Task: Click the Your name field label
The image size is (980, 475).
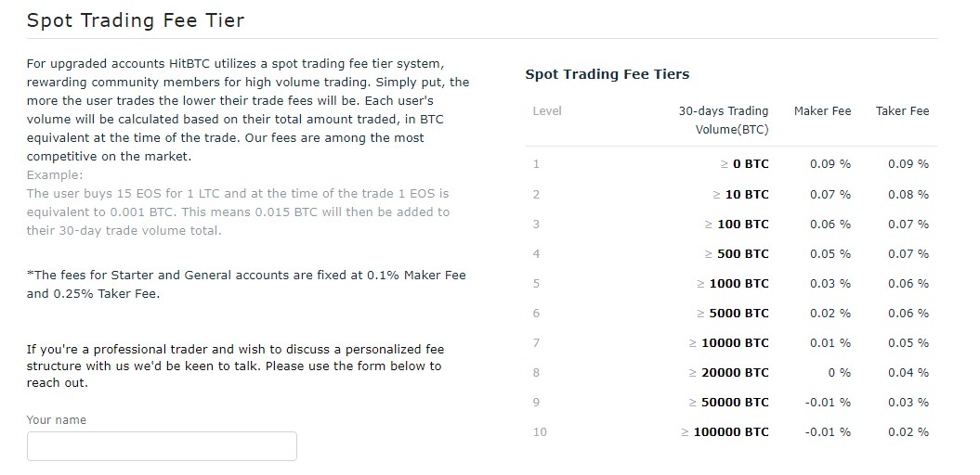Action: click(x=57, y=420)
